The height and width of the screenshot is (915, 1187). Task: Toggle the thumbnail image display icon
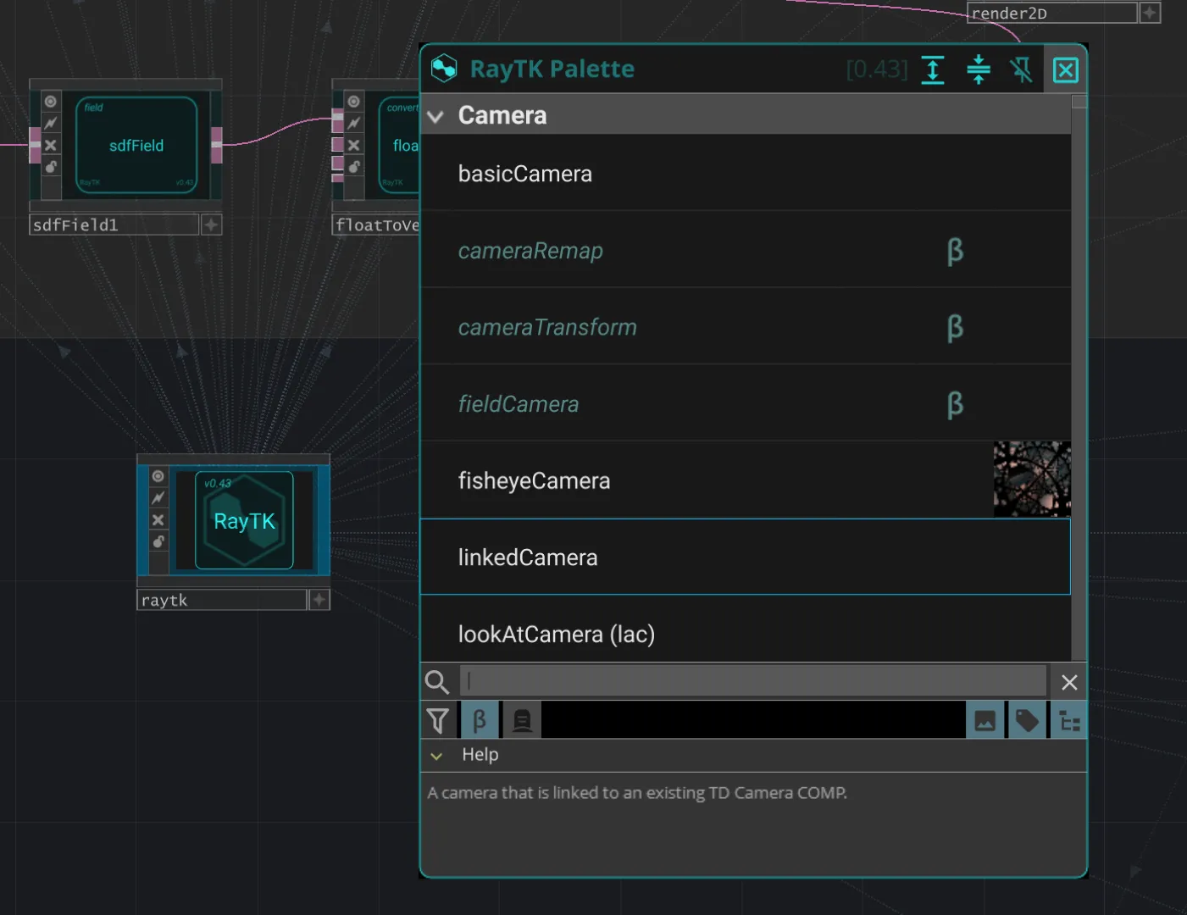(x=985, y=721)
